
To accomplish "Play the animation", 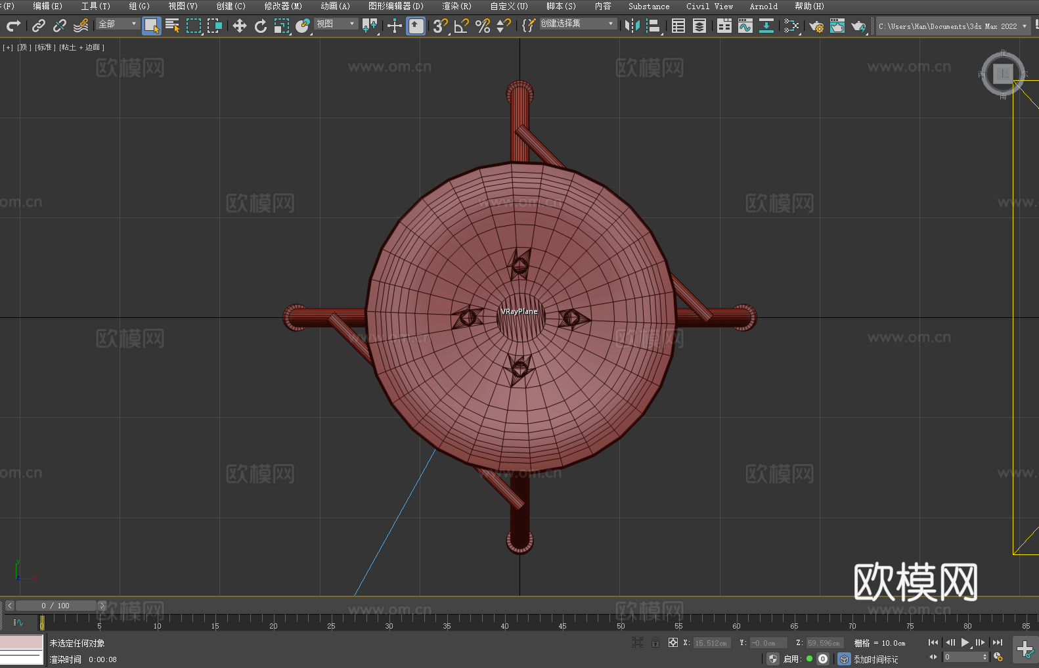I will (x=965, y=642).
